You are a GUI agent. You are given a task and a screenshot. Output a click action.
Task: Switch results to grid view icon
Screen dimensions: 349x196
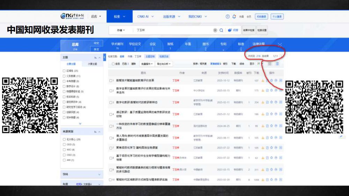(269, 64)
